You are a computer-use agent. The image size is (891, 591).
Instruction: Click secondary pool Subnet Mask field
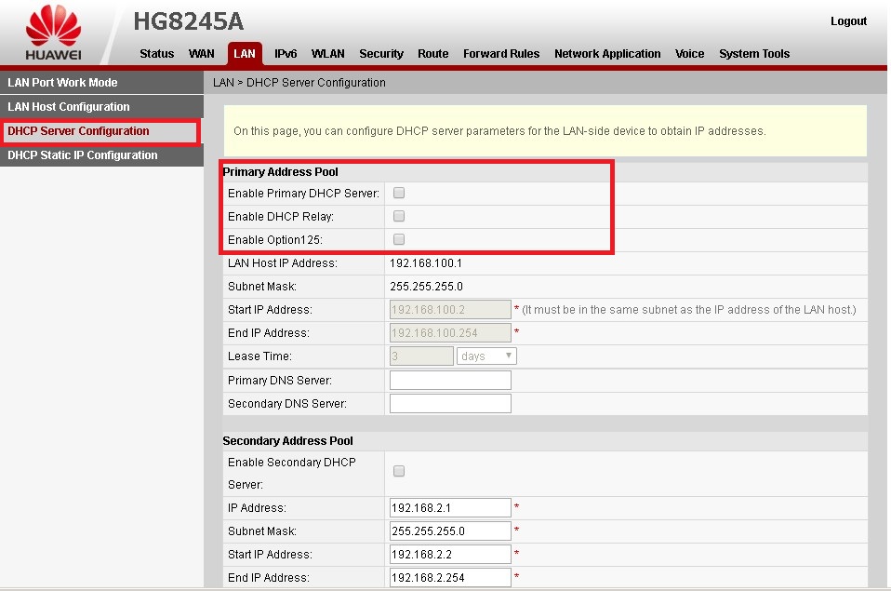[x=450, y=531]
